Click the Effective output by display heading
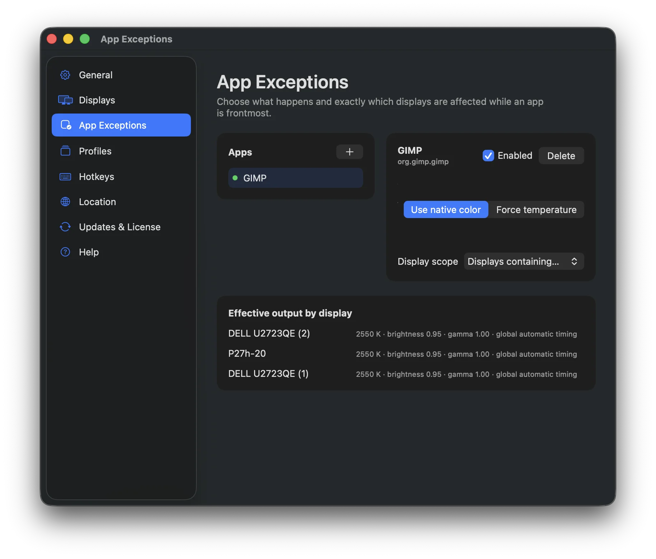The image size is (656, 559). [290, 313]
